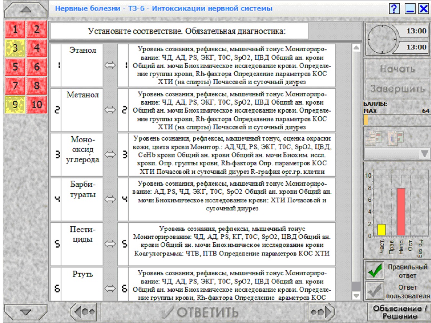The width and height of the screenshot is (431, 323).
Task: Open Объяснение / Решение
Action: pyautogui.click(x=399, y=312)
